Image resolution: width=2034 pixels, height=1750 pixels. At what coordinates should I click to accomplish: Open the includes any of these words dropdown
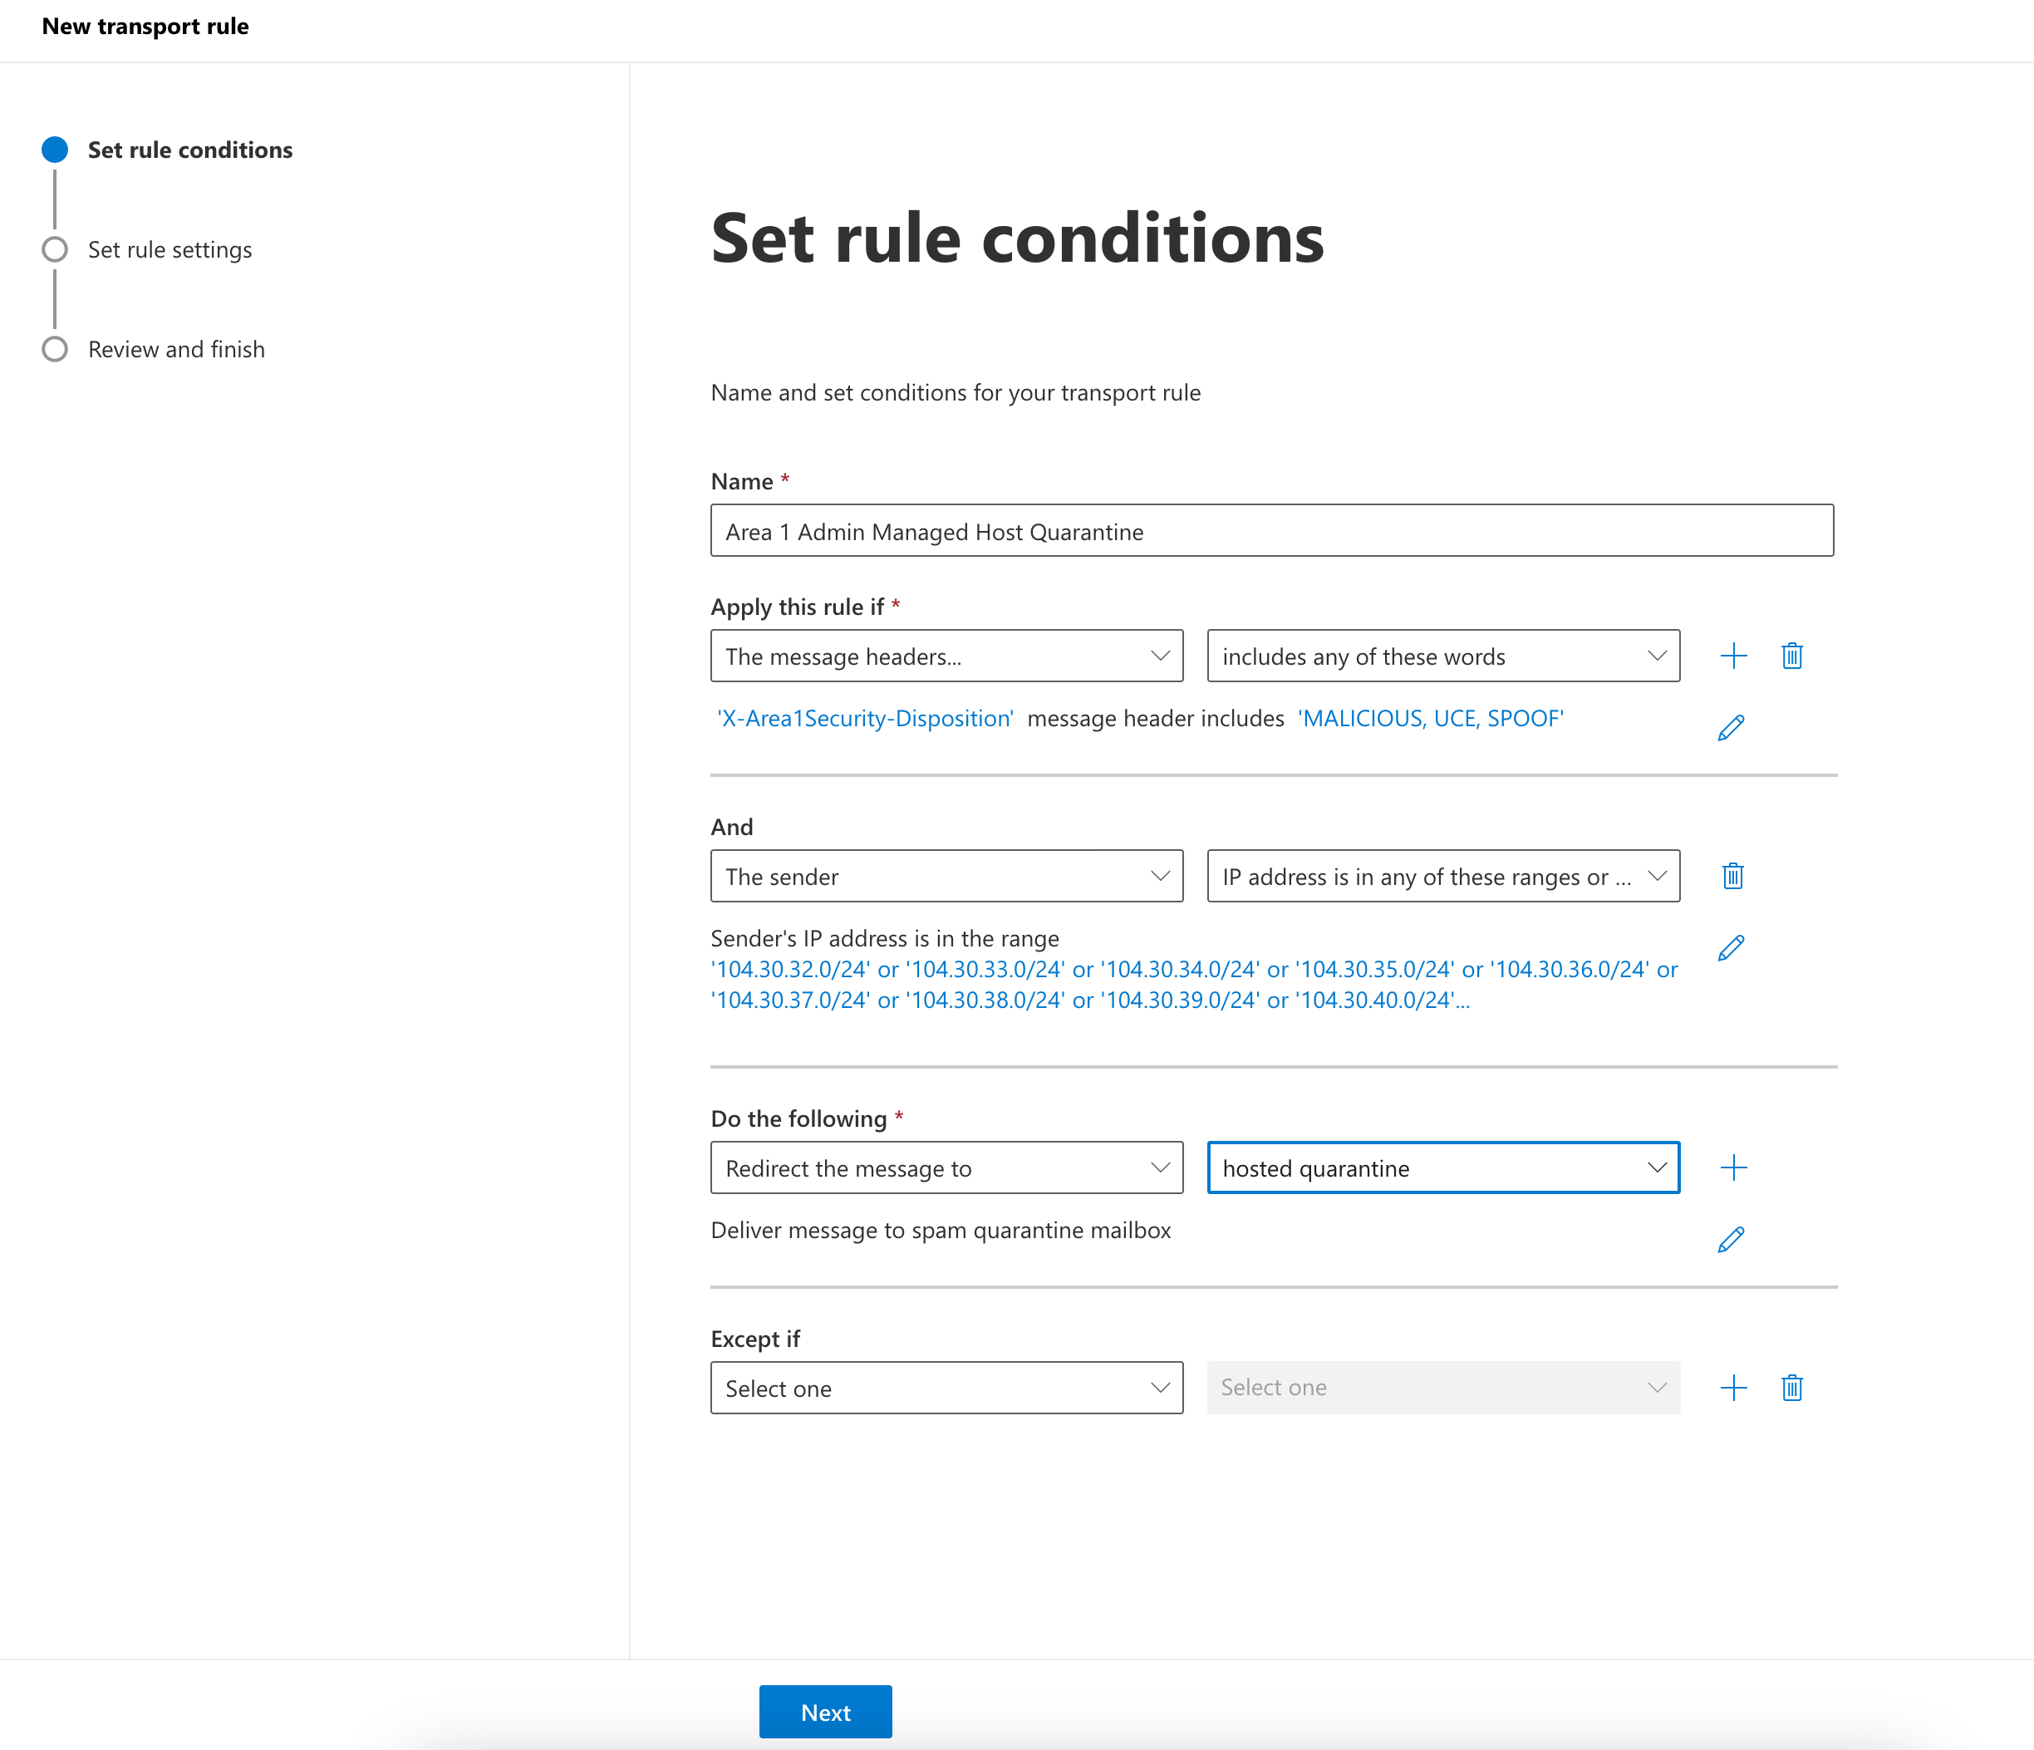1442,656
